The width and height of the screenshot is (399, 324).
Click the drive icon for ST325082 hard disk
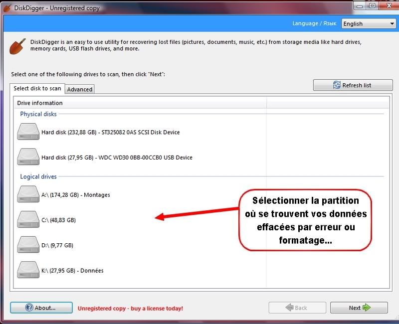pos(28,132)
